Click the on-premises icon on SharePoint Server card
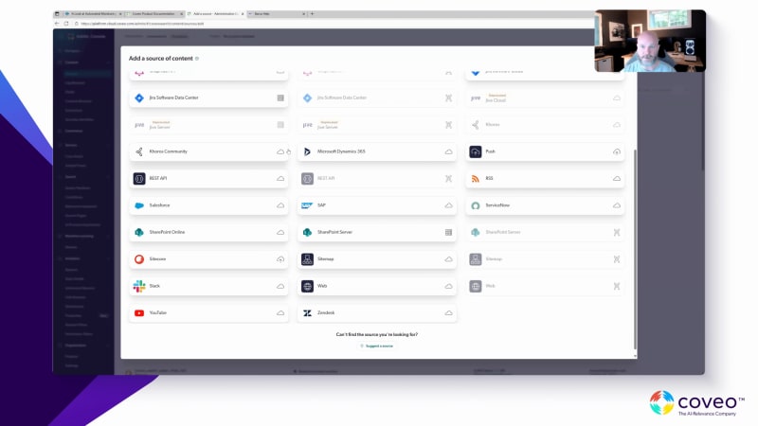The height and width of the screenshot is (426, 758). coord(449,232)
